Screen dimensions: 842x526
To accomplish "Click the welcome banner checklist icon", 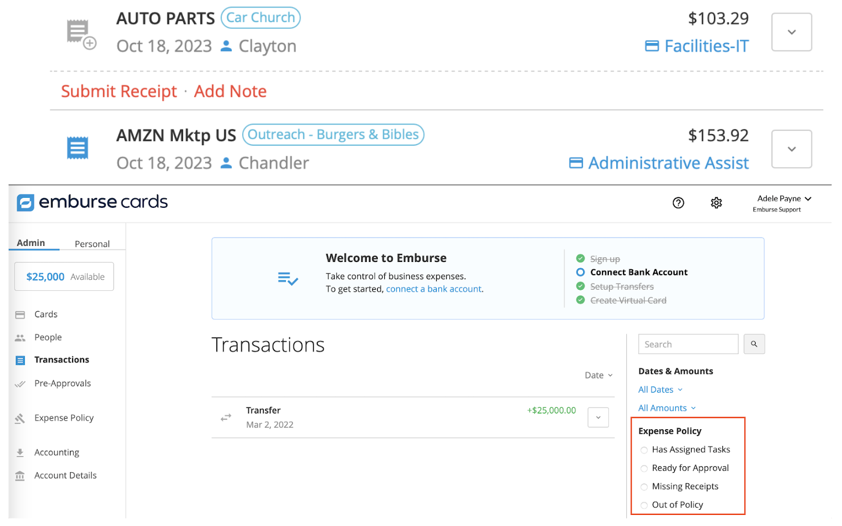I will 288,278.
